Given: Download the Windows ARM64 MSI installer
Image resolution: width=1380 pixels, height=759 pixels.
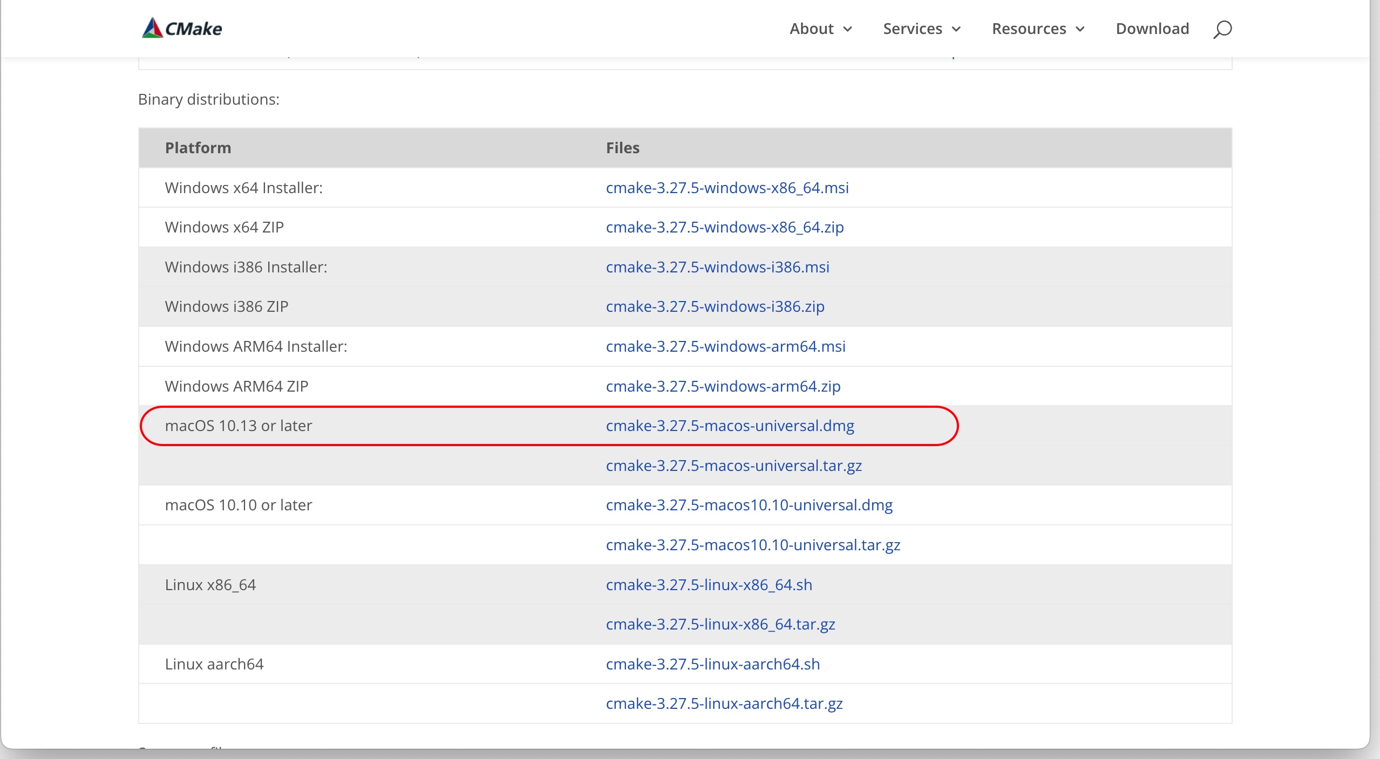Looking at the screenshot, I should (x=725, y=346).
